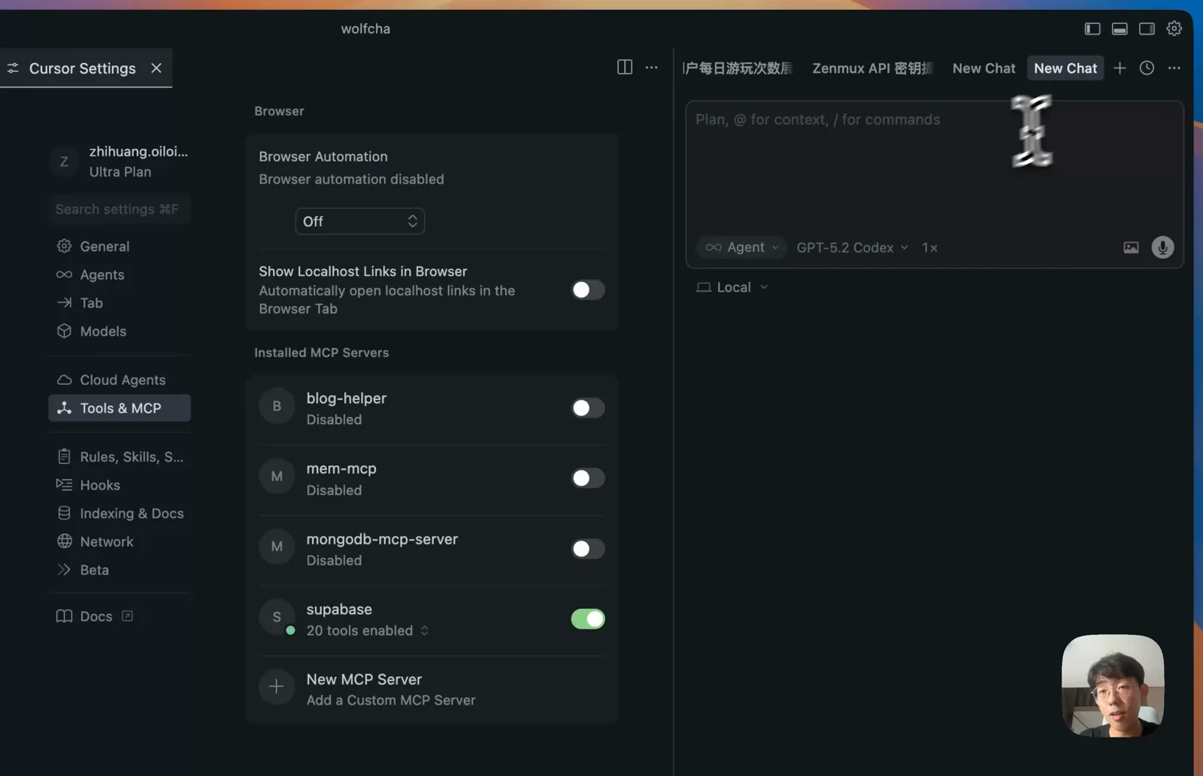This screenshot has width=1203, height=776.
Task: Open the GPT-5.2 Codex model picker
Action: (853, 247)
